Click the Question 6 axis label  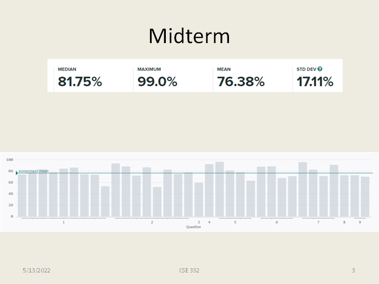(x=277, y=222)
